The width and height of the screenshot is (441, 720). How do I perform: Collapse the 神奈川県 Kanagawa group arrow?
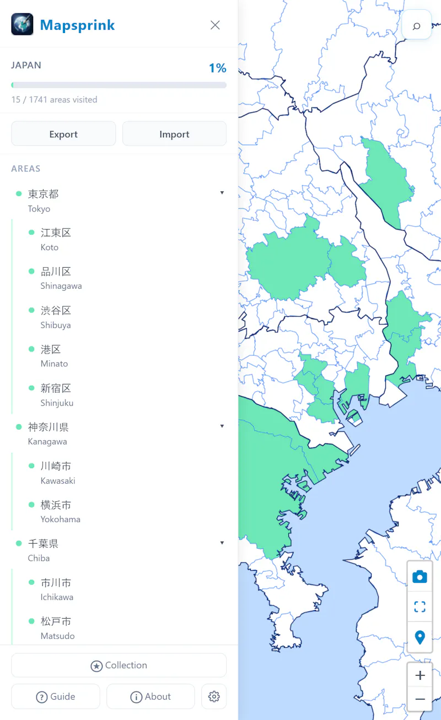coord(222,426)
